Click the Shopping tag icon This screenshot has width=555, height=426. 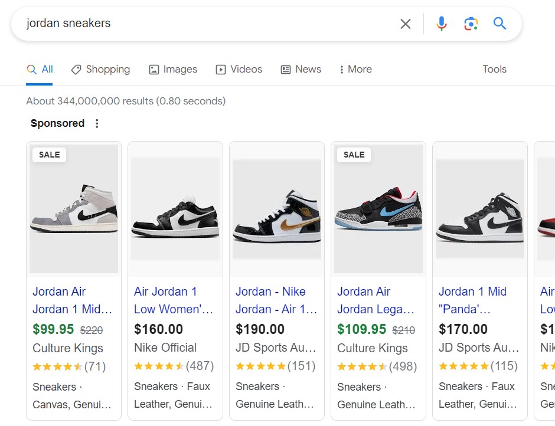point(76,69)
